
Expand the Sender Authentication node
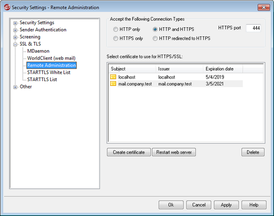click(15, 30)
